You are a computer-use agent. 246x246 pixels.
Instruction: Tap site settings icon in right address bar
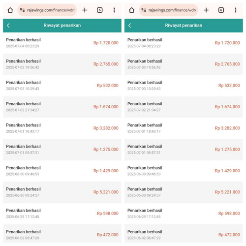tap(144, 10)
